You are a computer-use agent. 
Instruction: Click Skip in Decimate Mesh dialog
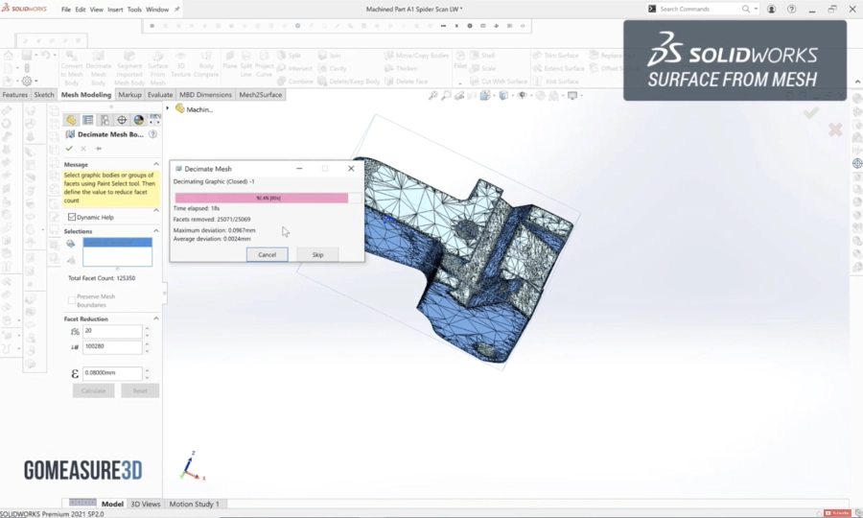[x=317, y=254]
